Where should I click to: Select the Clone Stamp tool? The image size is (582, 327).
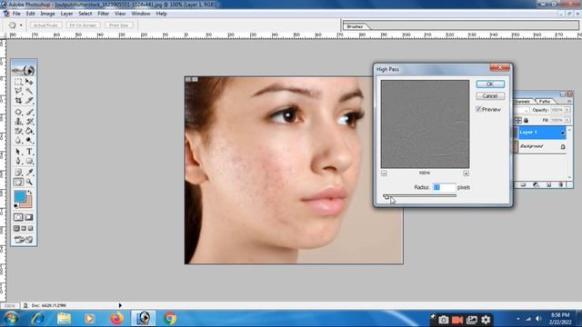pos(18,122)
